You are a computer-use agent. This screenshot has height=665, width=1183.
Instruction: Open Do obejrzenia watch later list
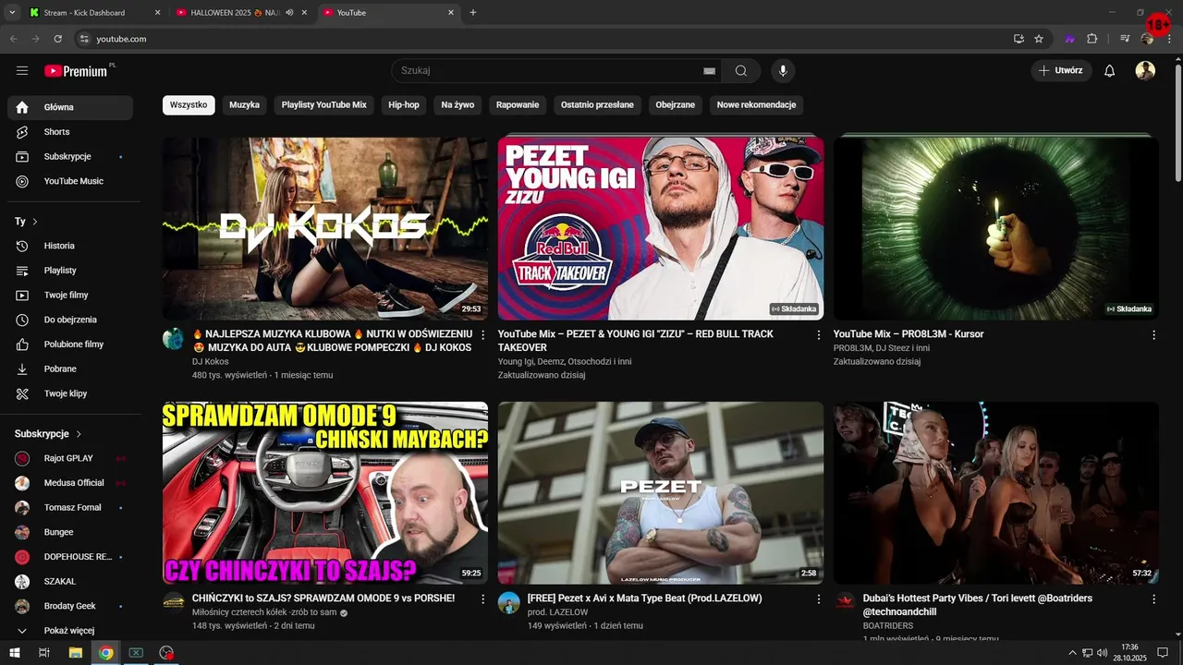tap(70, 320)
